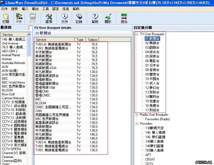
Task: Click the scroll-up arrow of service list
Action: pos(29,35)
